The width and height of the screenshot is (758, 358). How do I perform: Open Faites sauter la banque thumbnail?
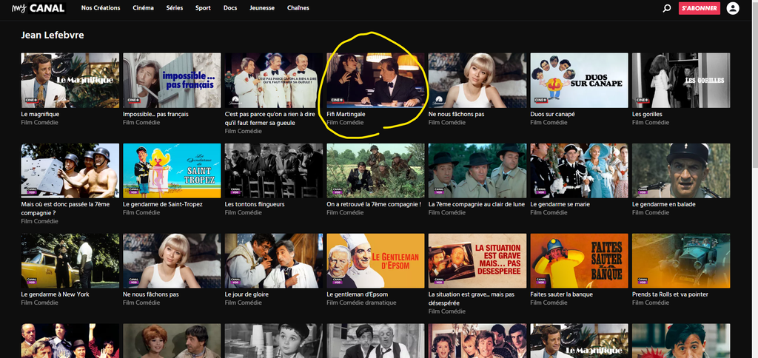[x=579, y=261]
